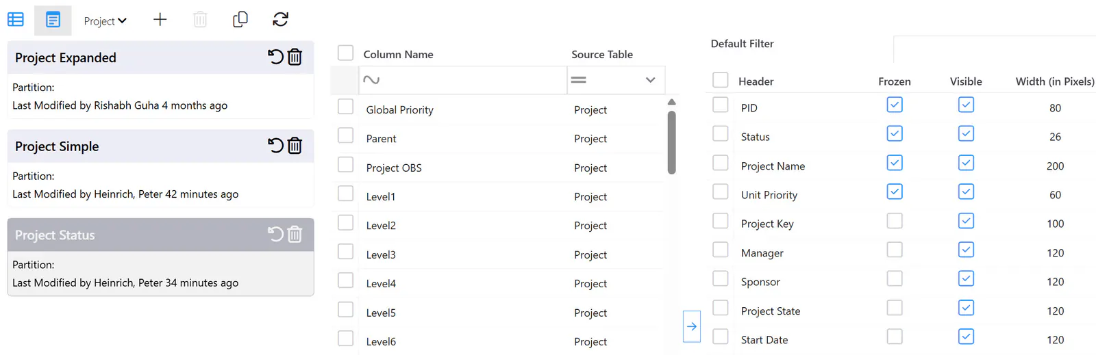Check the Global Priority column checkbox

(346, 107)
